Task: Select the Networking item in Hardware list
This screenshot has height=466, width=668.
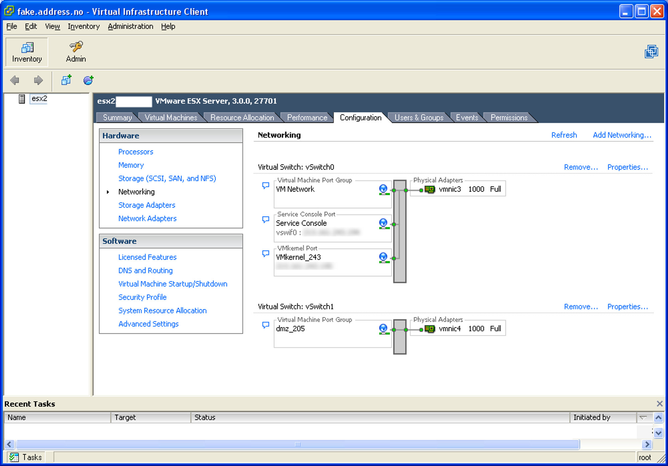Action: coord(136,192)
